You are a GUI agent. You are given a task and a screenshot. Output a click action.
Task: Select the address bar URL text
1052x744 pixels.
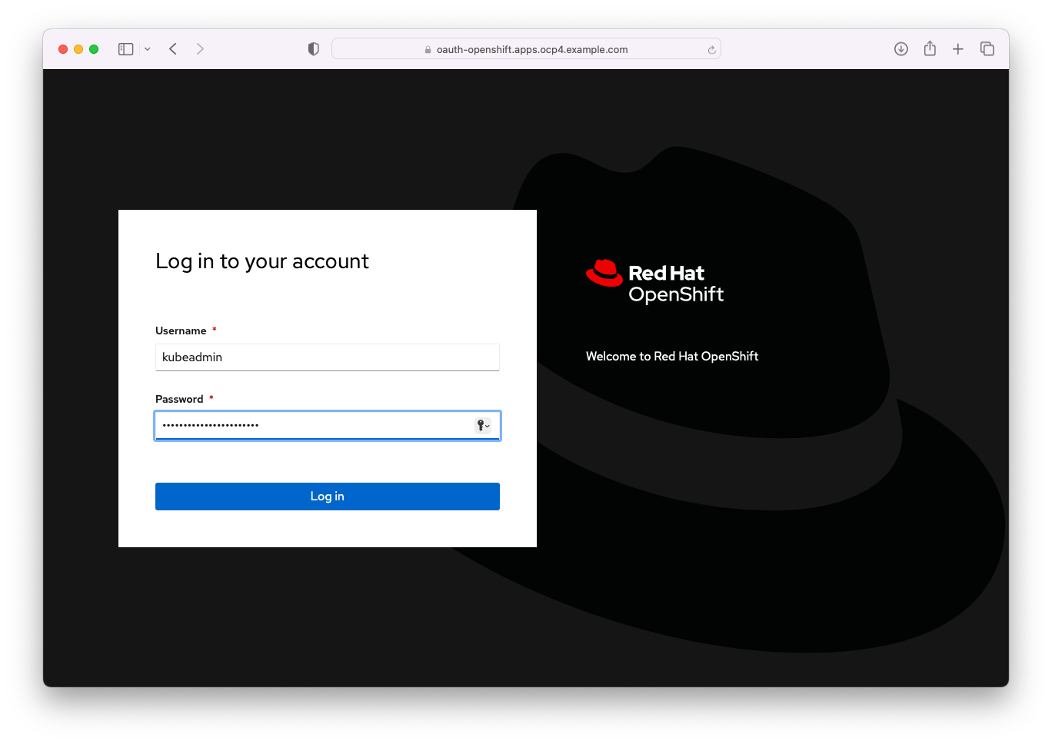(532, 50)
